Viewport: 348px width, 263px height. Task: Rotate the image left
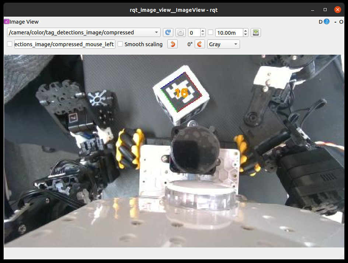point(172,44)
